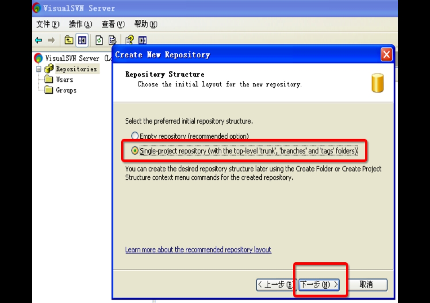430x303 pixels.
Task: Click 'Select the preferred initial repository structure.' text
Action: point(189,121)
